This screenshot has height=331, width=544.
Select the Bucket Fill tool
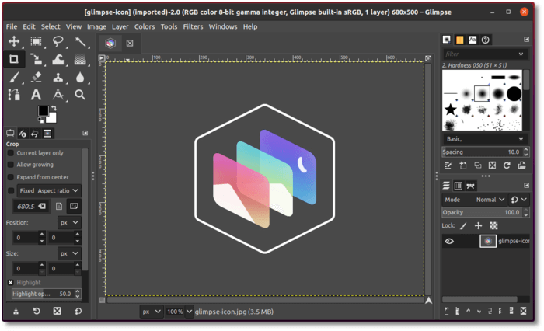(58, 59)
